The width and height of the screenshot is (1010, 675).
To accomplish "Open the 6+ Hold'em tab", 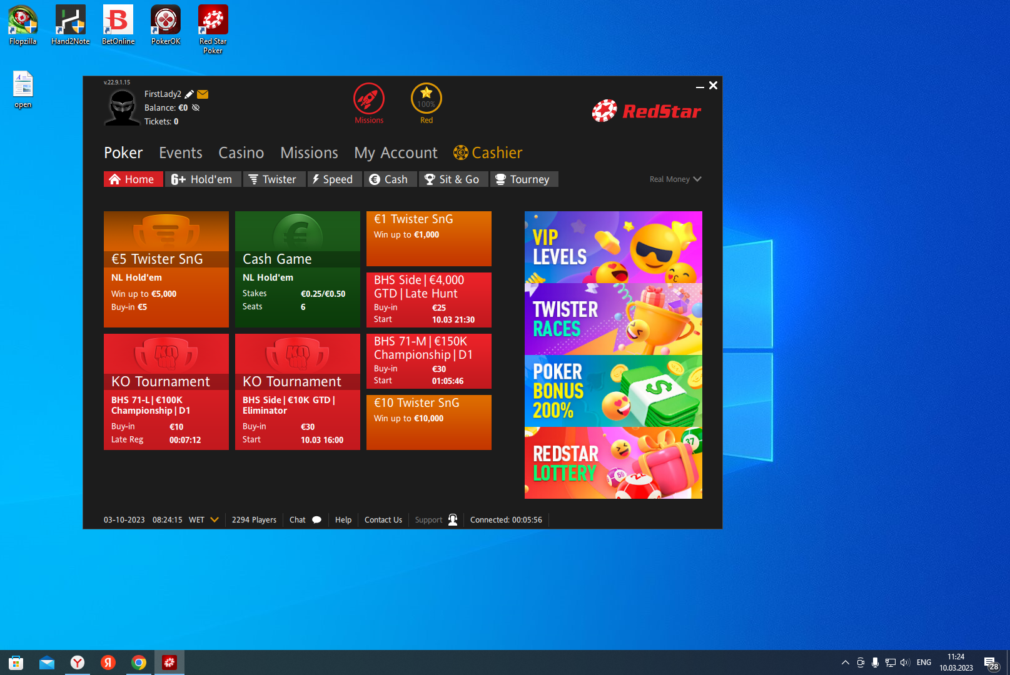I will click(x=203, y=179).
